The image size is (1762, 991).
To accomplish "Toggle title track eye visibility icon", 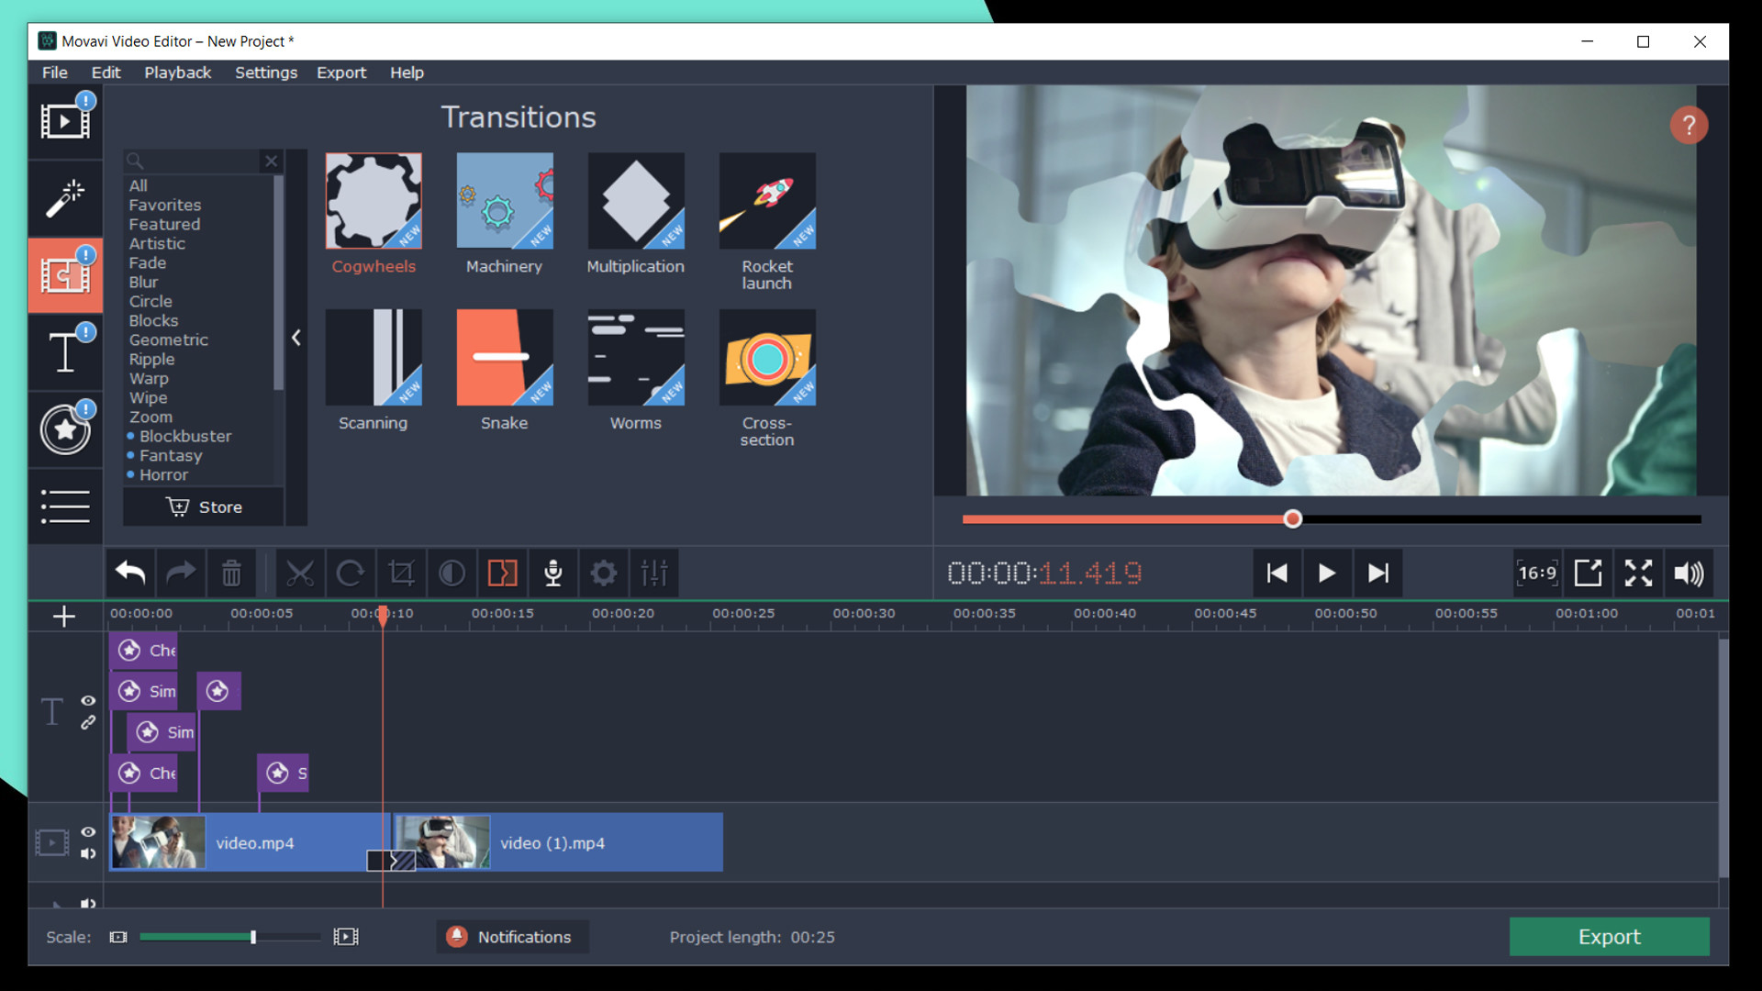I will 87,701.
